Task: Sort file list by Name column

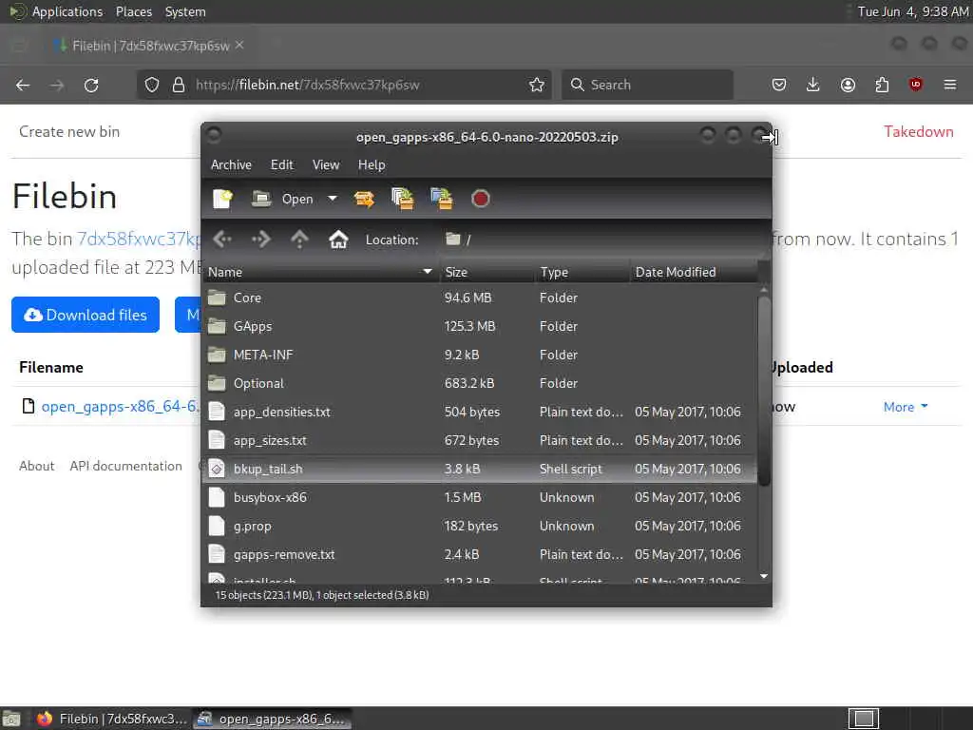Action: pyautogui.click(x=321, y=272)
